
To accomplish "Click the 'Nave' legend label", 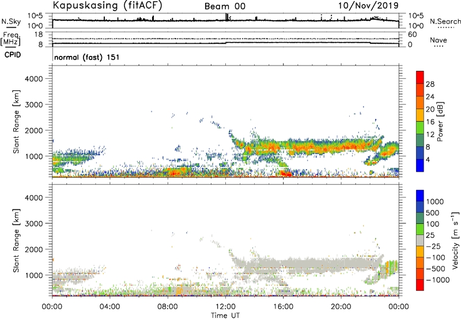I will point(439,40).
